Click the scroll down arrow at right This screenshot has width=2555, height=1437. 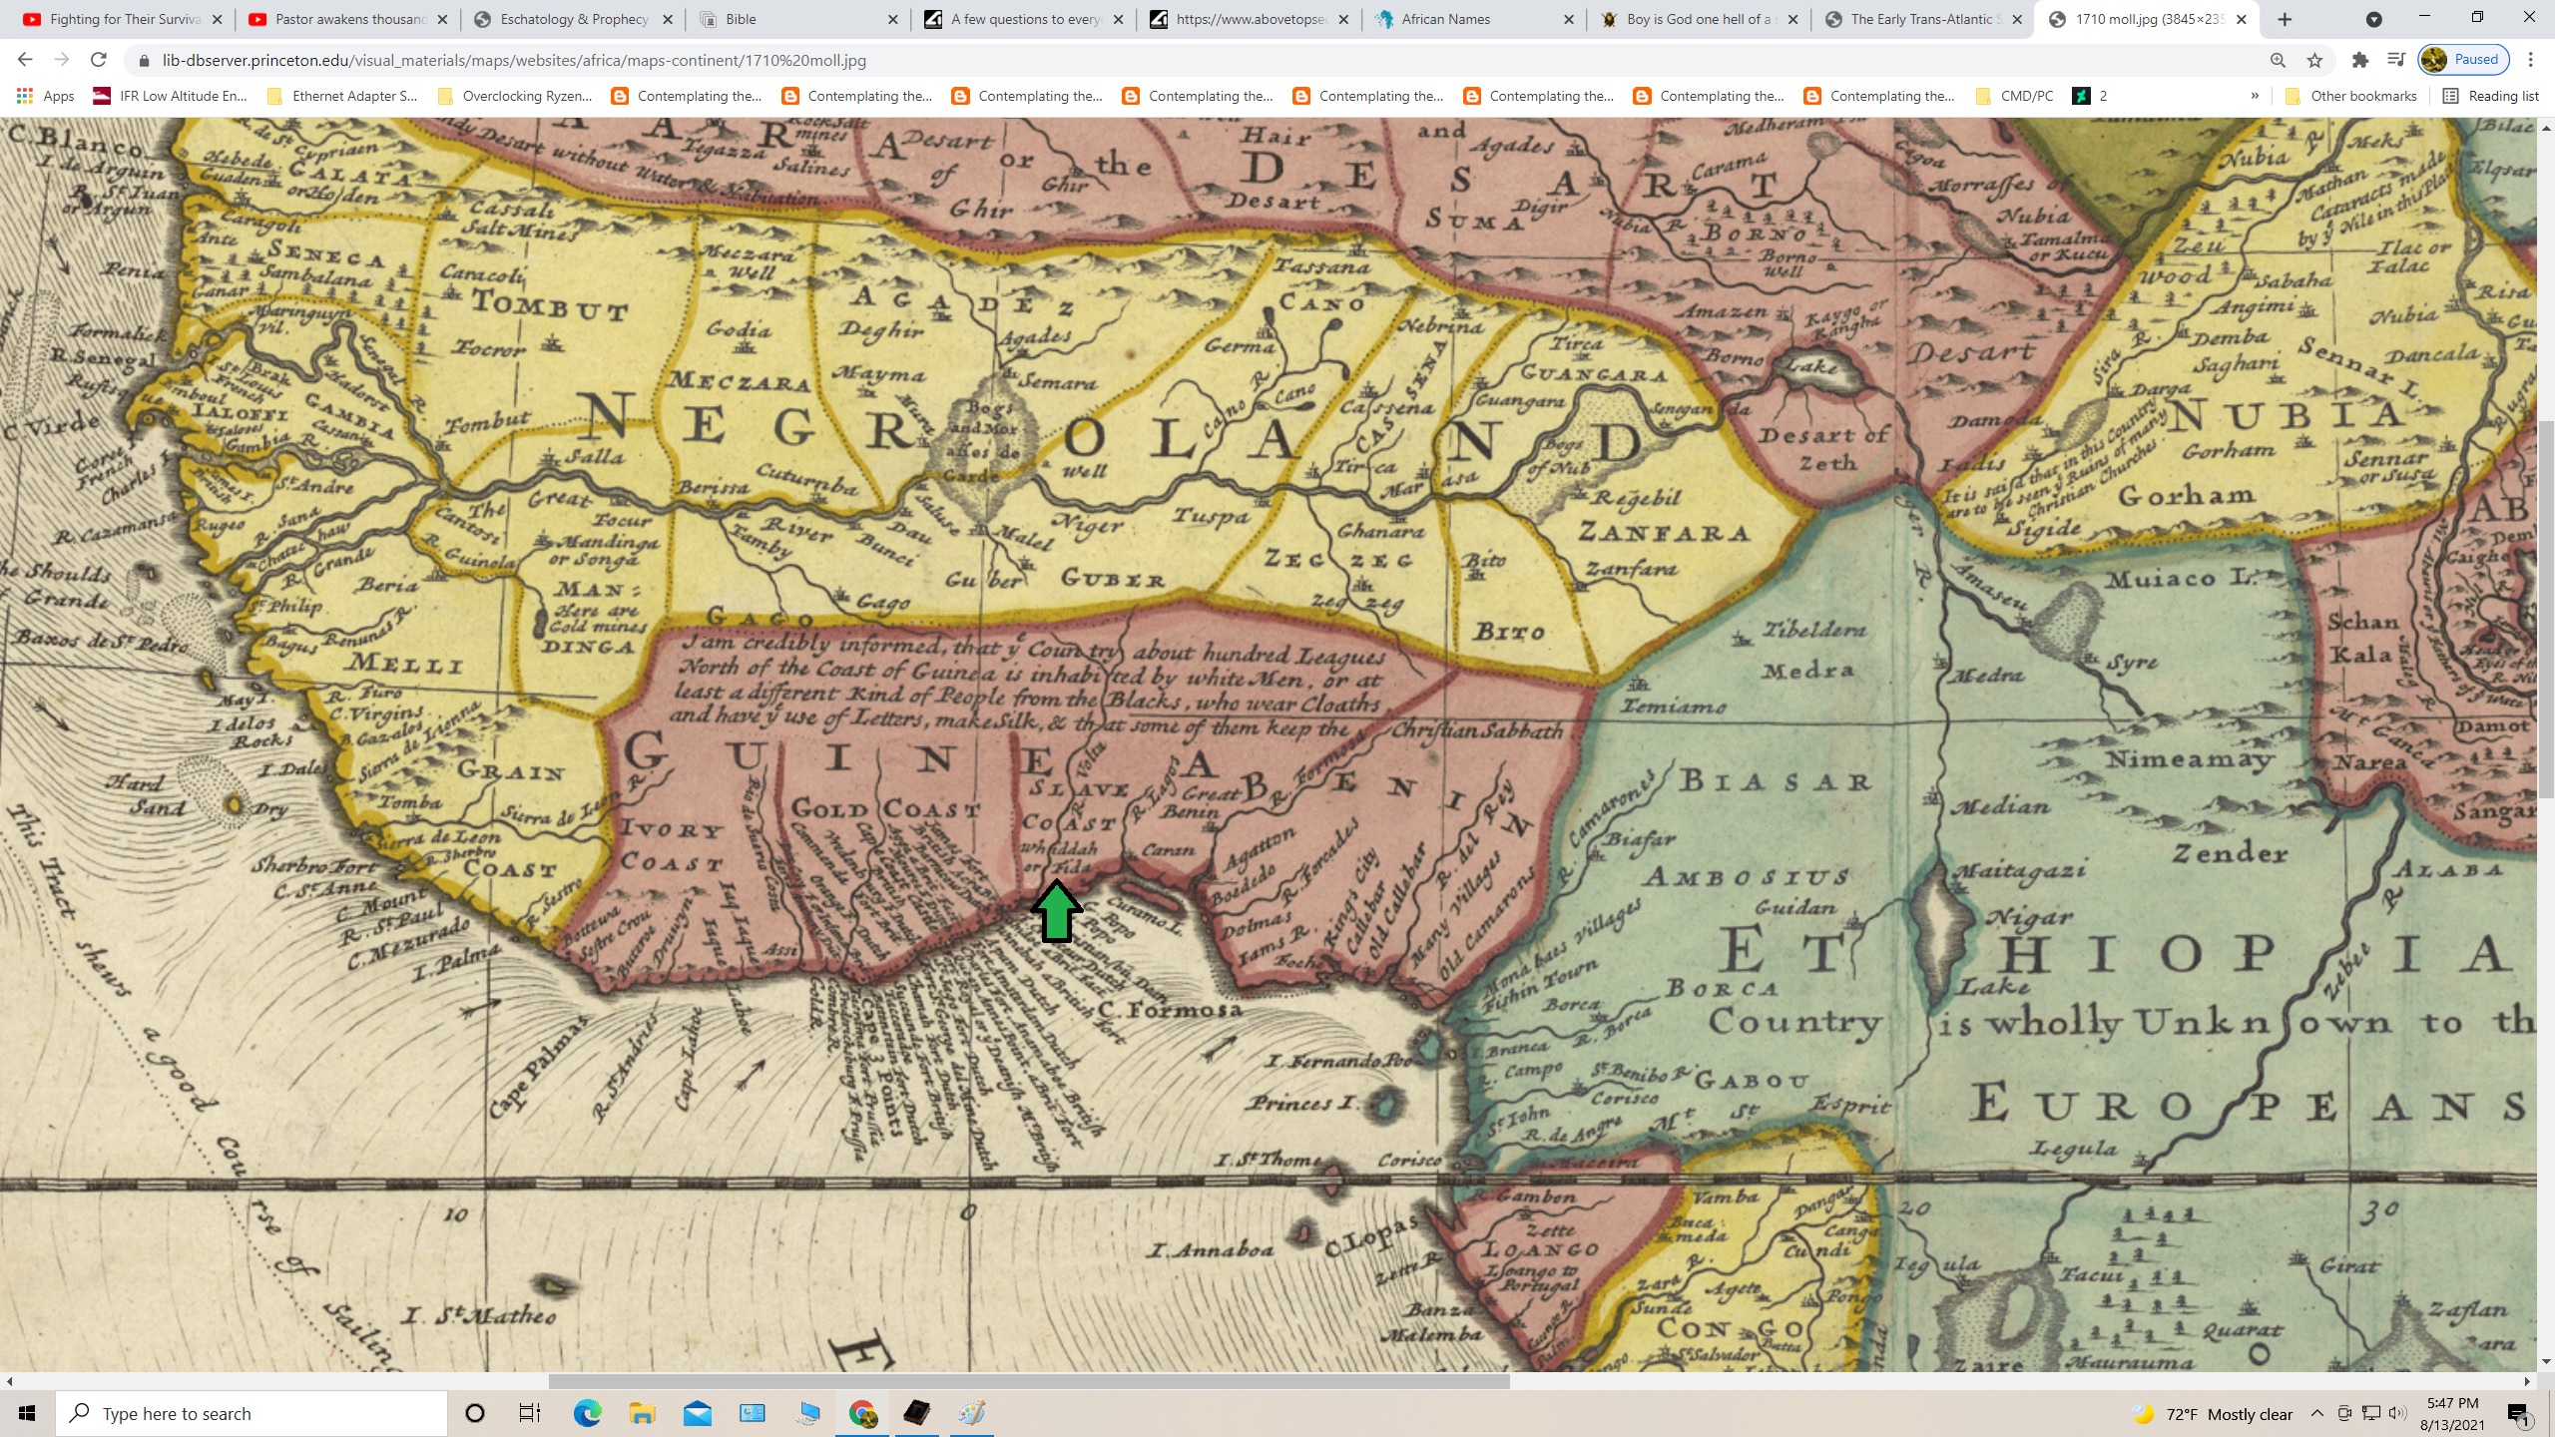pyautogui.click(x=2546, y=1361)
